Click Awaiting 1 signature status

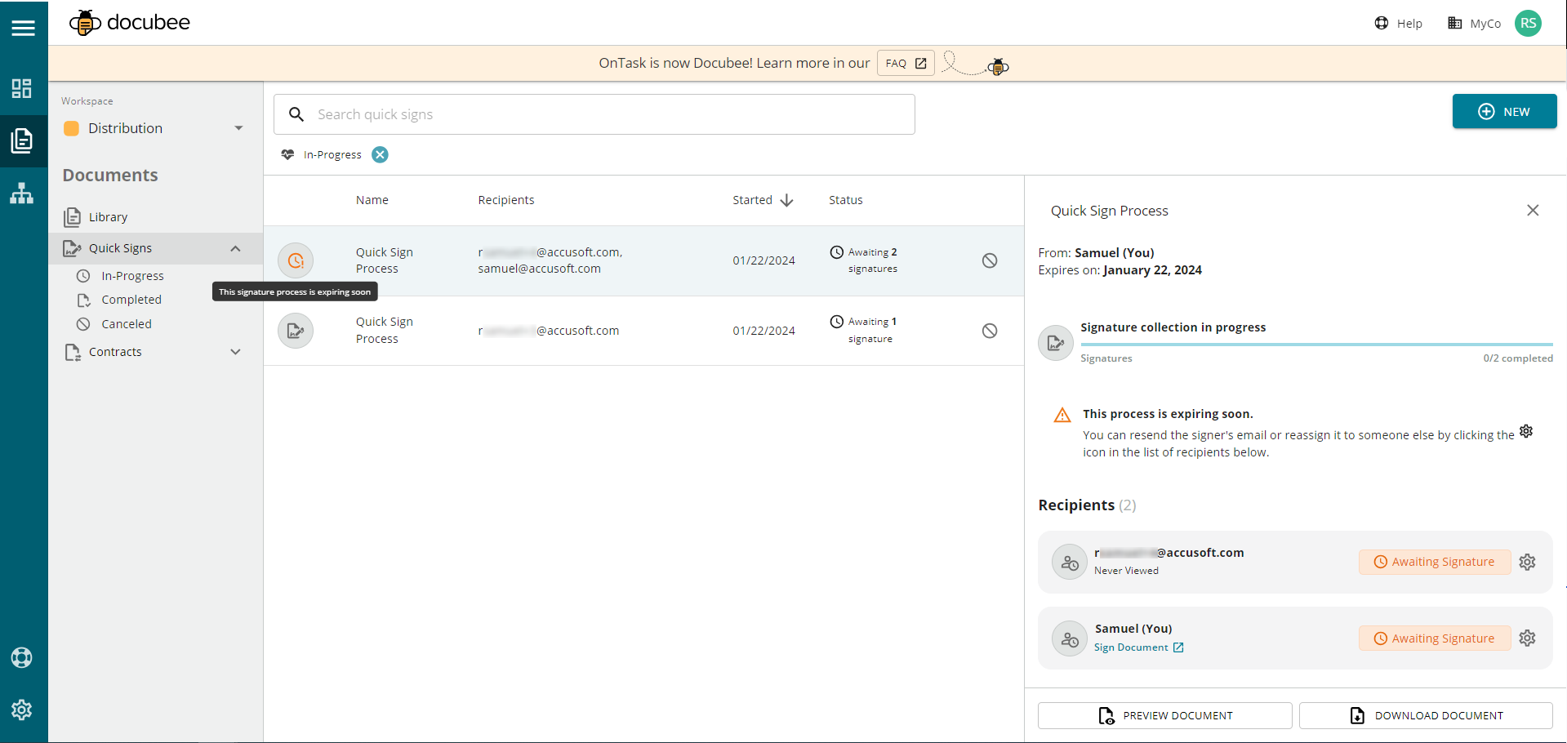coord(864,331)
